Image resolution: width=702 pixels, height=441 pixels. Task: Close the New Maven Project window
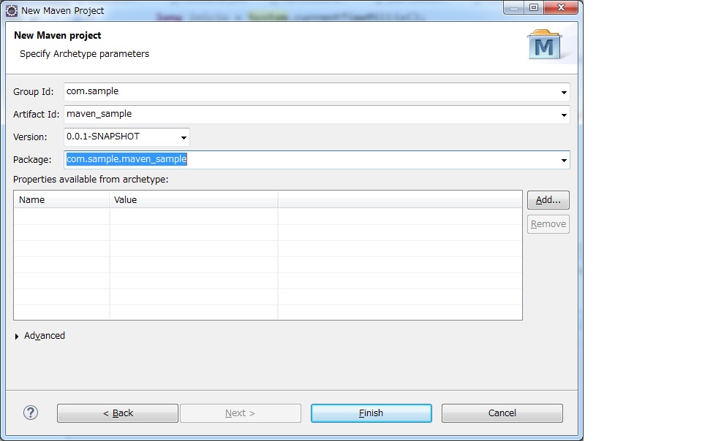[561, 7]
